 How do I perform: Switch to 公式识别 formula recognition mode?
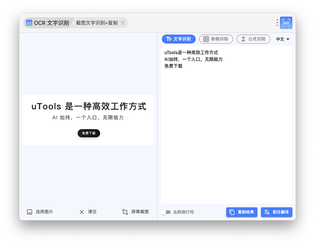point(253,39)
